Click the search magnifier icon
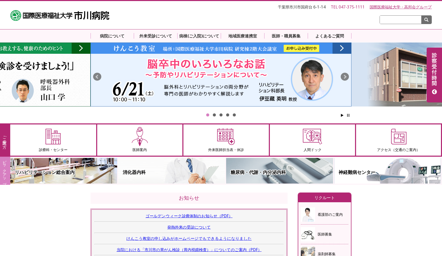Screen dimensions: 442x256 tap(426, 19)
